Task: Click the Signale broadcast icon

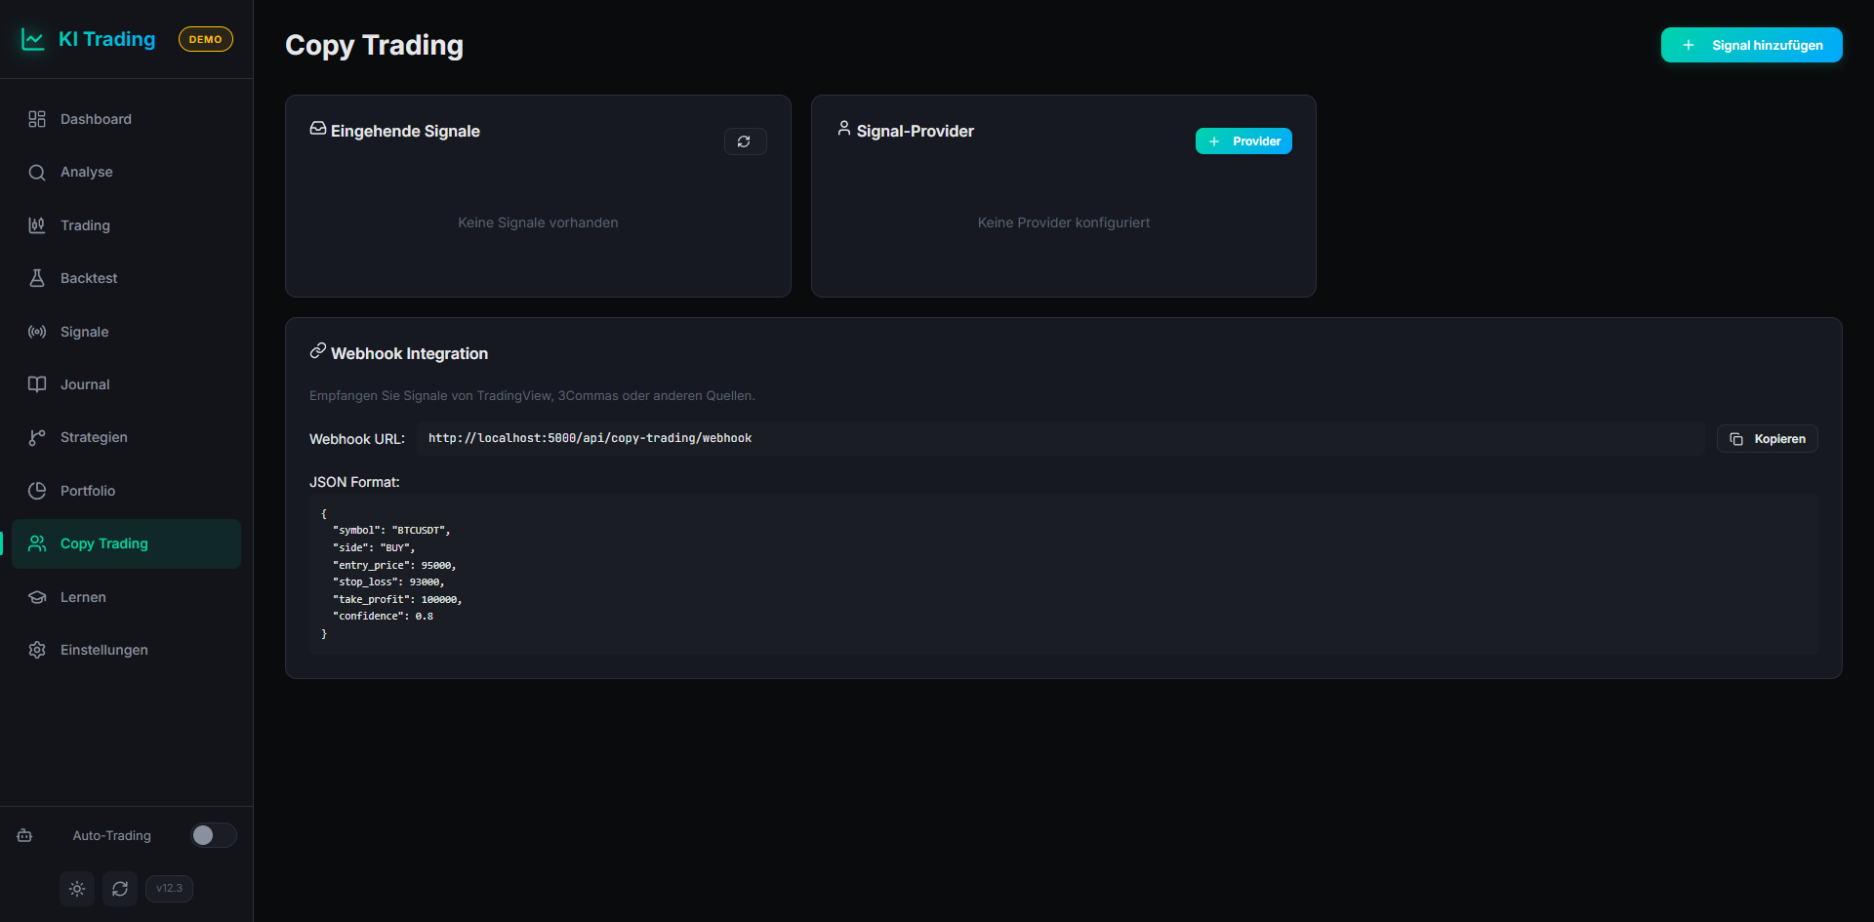Action: coord(37,332)
